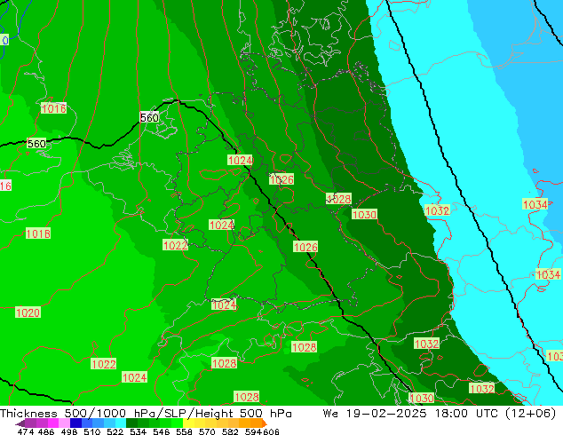Click the orange arrow at the legend's high end
563x435 pixels.
265,423
